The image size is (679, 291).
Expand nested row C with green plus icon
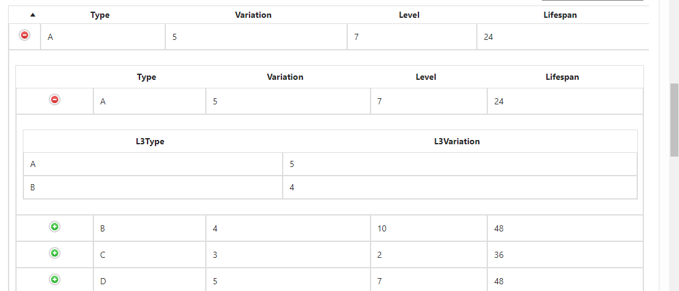[55, 253]
